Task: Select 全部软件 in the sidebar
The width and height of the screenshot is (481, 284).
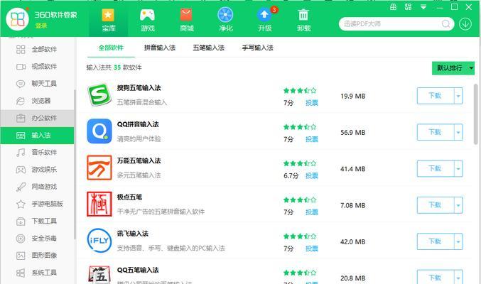Action: pos(37,50)
